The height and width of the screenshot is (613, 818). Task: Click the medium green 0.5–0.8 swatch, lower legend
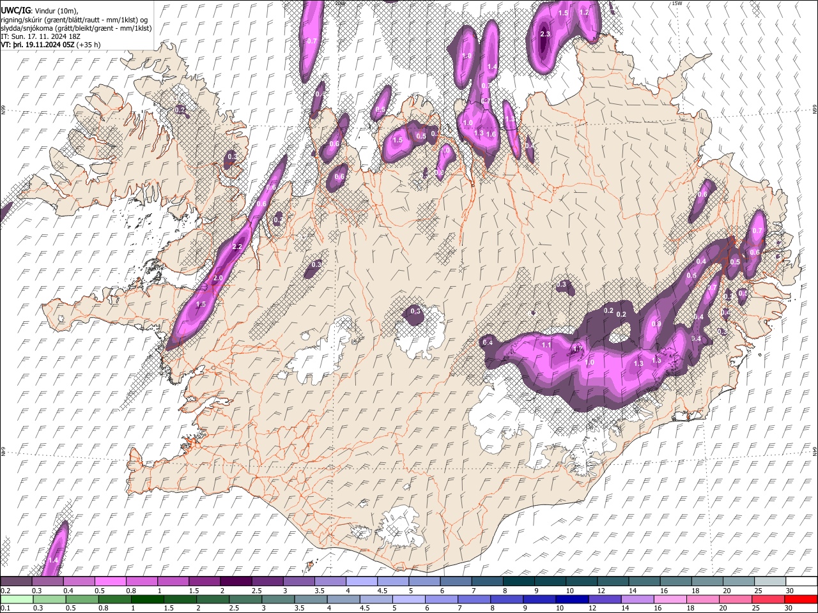point(83,599)
